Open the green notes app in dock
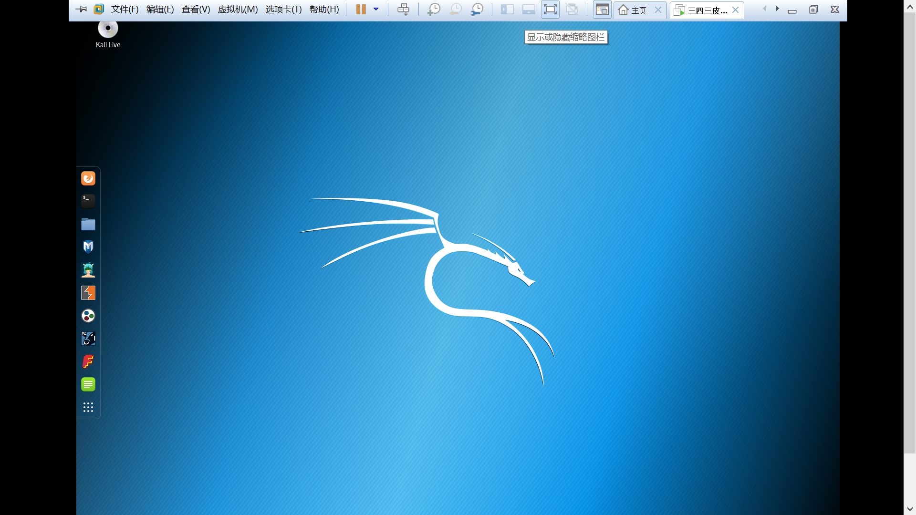916x515 pixels. 88,384
